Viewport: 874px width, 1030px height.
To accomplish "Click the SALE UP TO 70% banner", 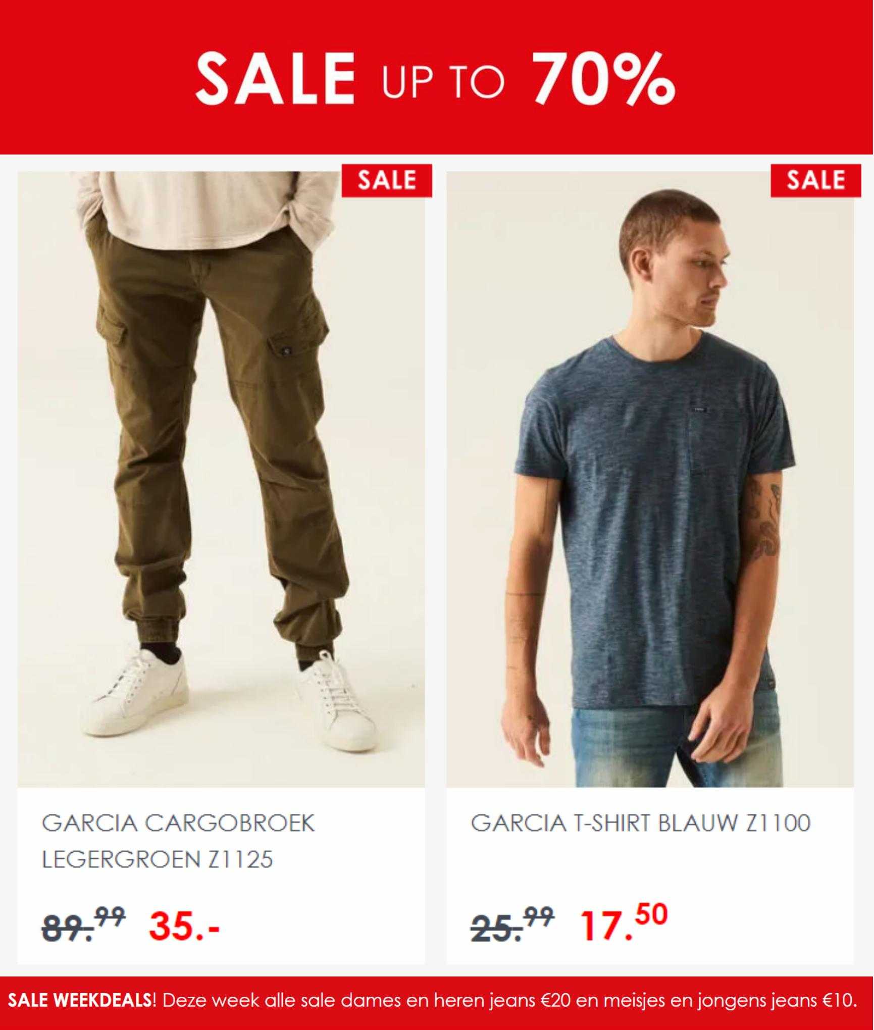I will click(437, 77).
